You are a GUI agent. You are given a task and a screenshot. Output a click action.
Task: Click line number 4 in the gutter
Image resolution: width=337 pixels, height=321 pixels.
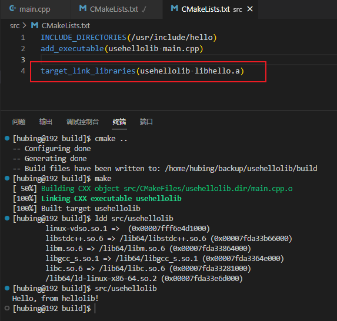(23, 71)
